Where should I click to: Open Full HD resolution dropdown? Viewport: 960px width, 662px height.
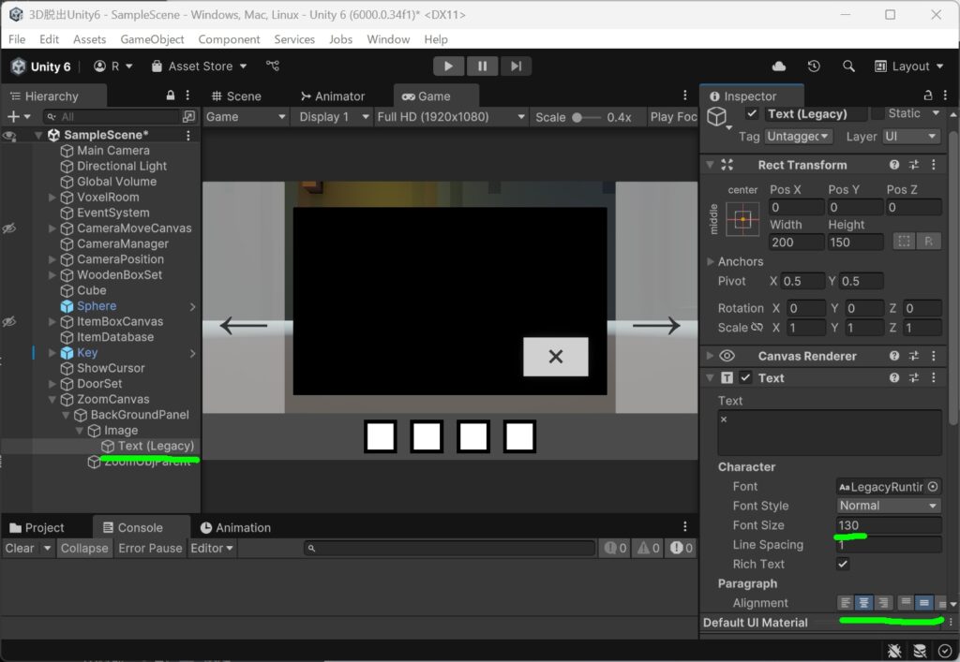pyautogui.click(x=451, y=117)
